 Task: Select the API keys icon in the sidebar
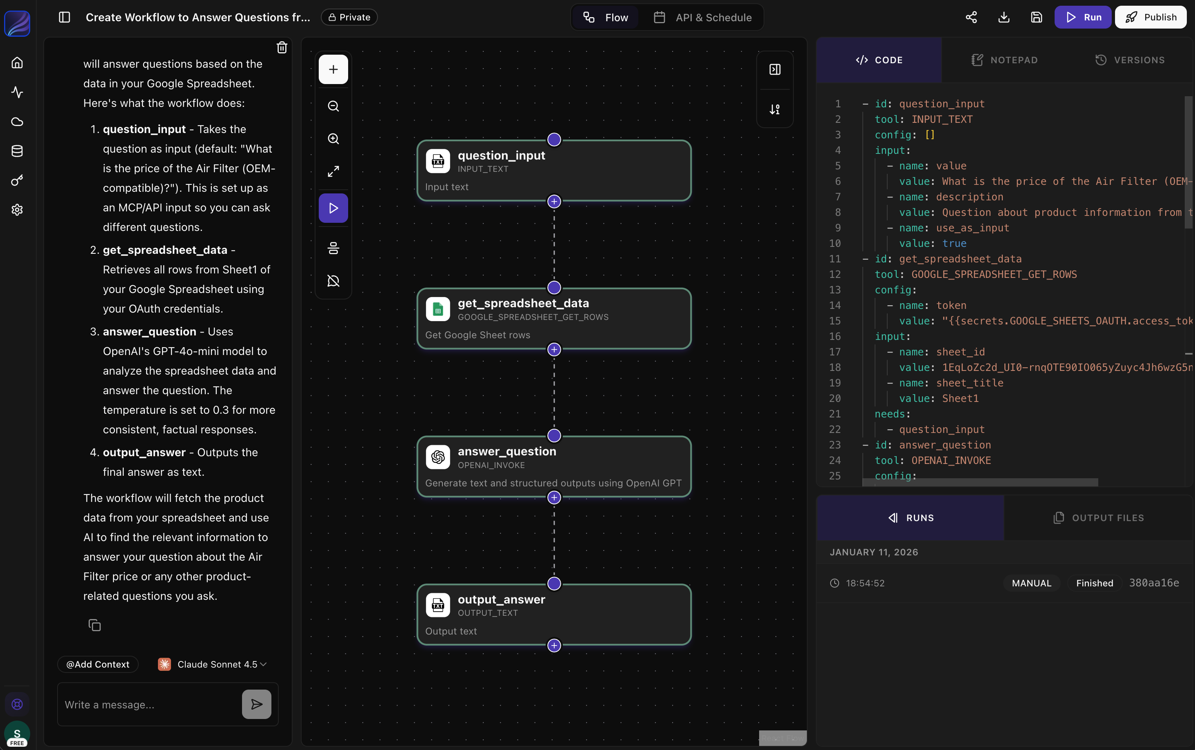16,180
